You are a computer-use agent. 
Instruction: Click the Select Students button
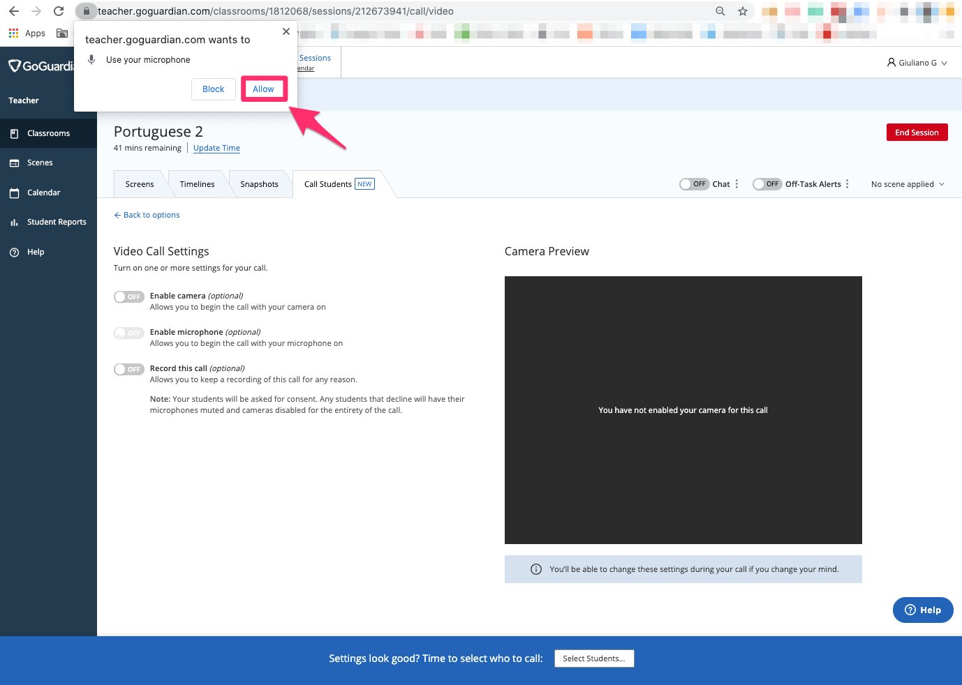[x=594, y=658]
